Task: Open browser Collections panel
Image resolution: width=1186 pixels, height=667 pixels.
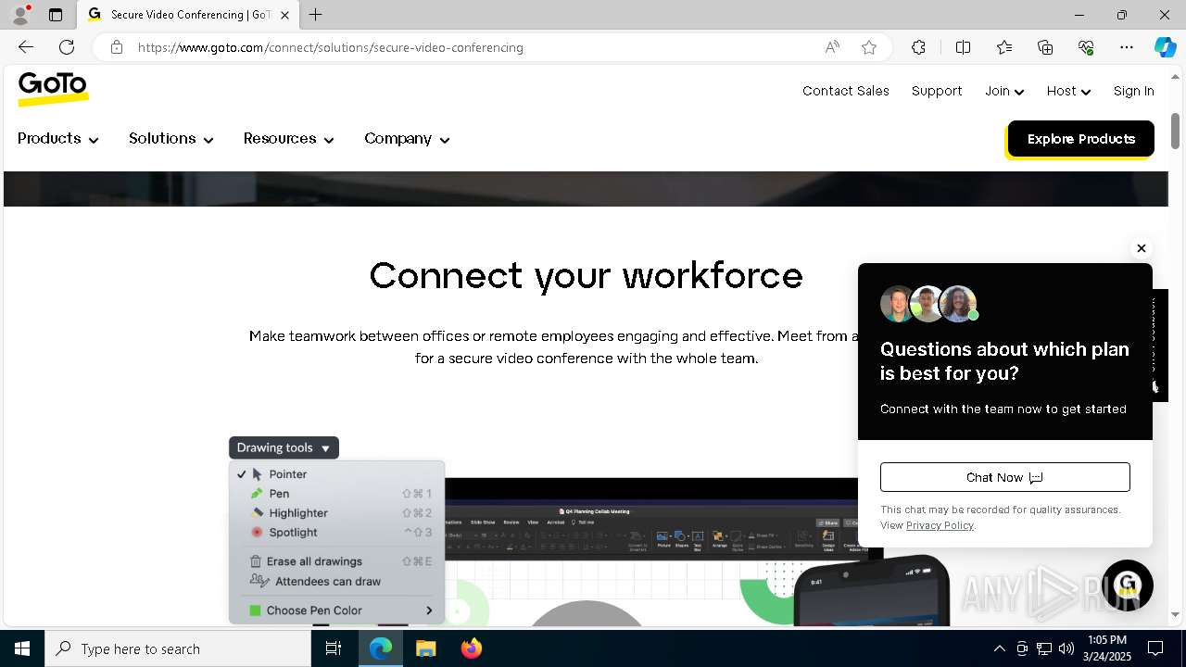Action: tap(1045, 47)
